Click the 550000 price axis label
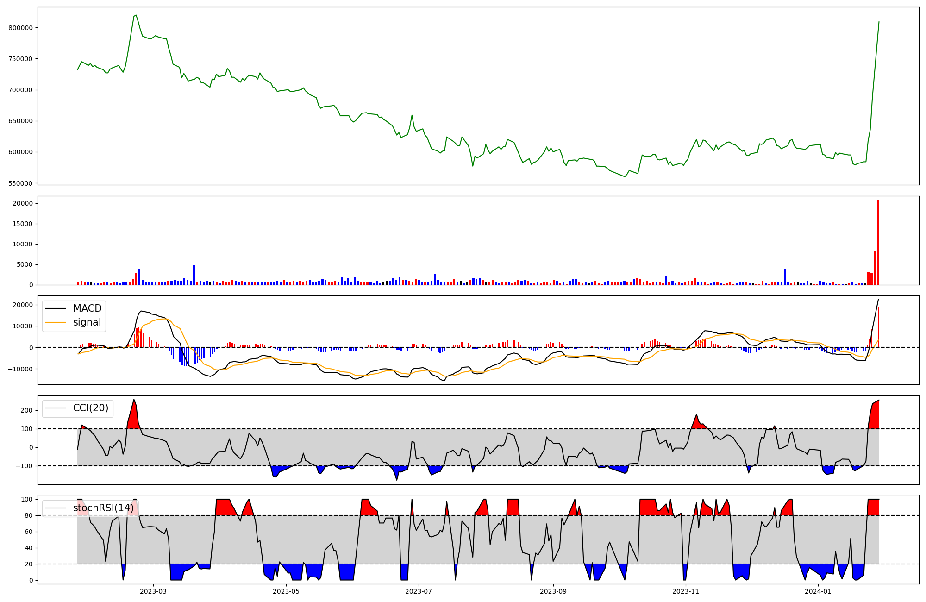This screenshot has width=926, height=602. (x=21, y=183)
